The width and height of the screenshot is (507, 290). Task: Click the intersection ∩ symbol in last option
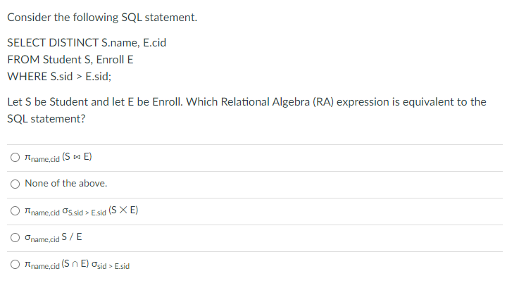click(x=75, y=264)
